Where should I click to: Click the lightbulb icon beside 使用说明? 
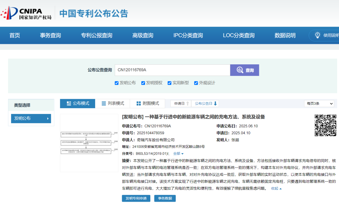(317, 35)
